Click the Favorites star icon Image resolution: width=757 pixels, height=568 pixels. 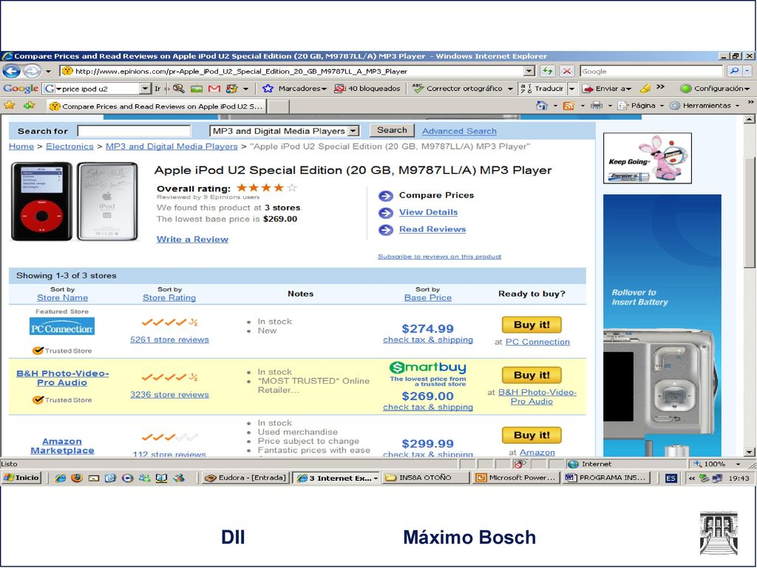click(x=9, y=105)
